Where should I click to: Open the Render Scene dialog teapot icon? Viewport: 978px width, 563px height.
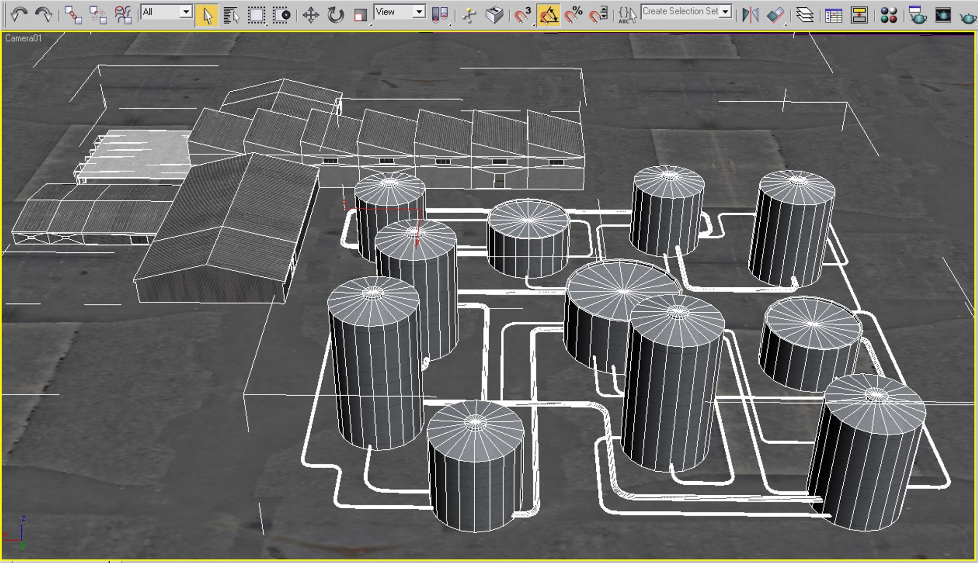917,15
